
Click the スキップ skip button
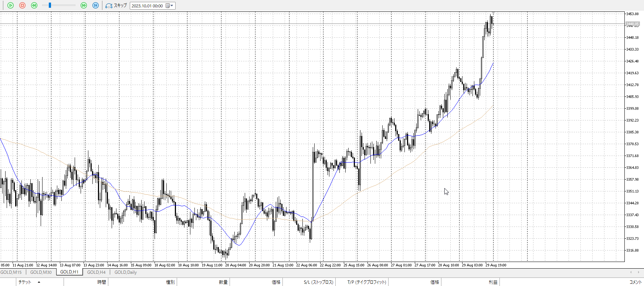pyautogui.click(x=116, y=6)
